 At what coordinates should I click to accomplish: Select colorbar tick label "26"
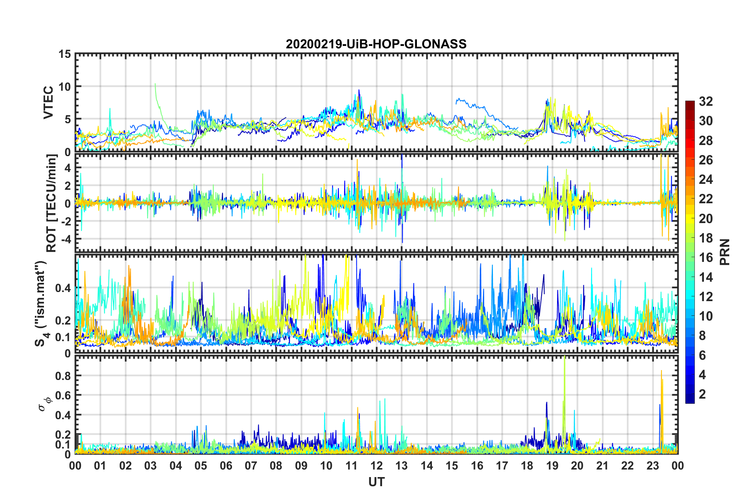coord(705,160)
